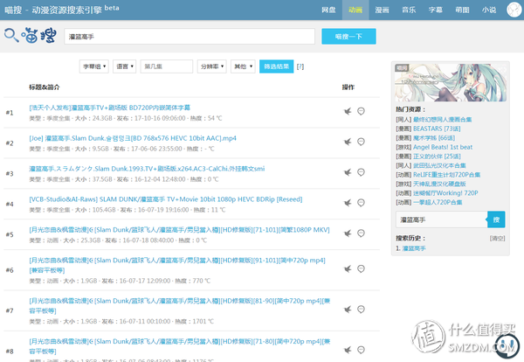
Task: Open the clock icon in top right
Action: pyautogui.click(x=514, y=9)
